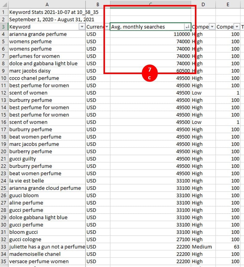Click the USD cell in row 4
Screen dimensions: 244x267
[x=98, y=34]
